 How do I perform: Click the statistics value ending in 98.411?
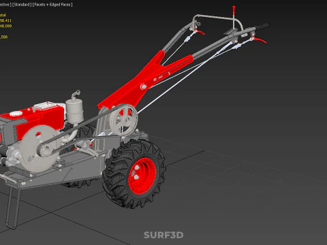pos(5,20)
